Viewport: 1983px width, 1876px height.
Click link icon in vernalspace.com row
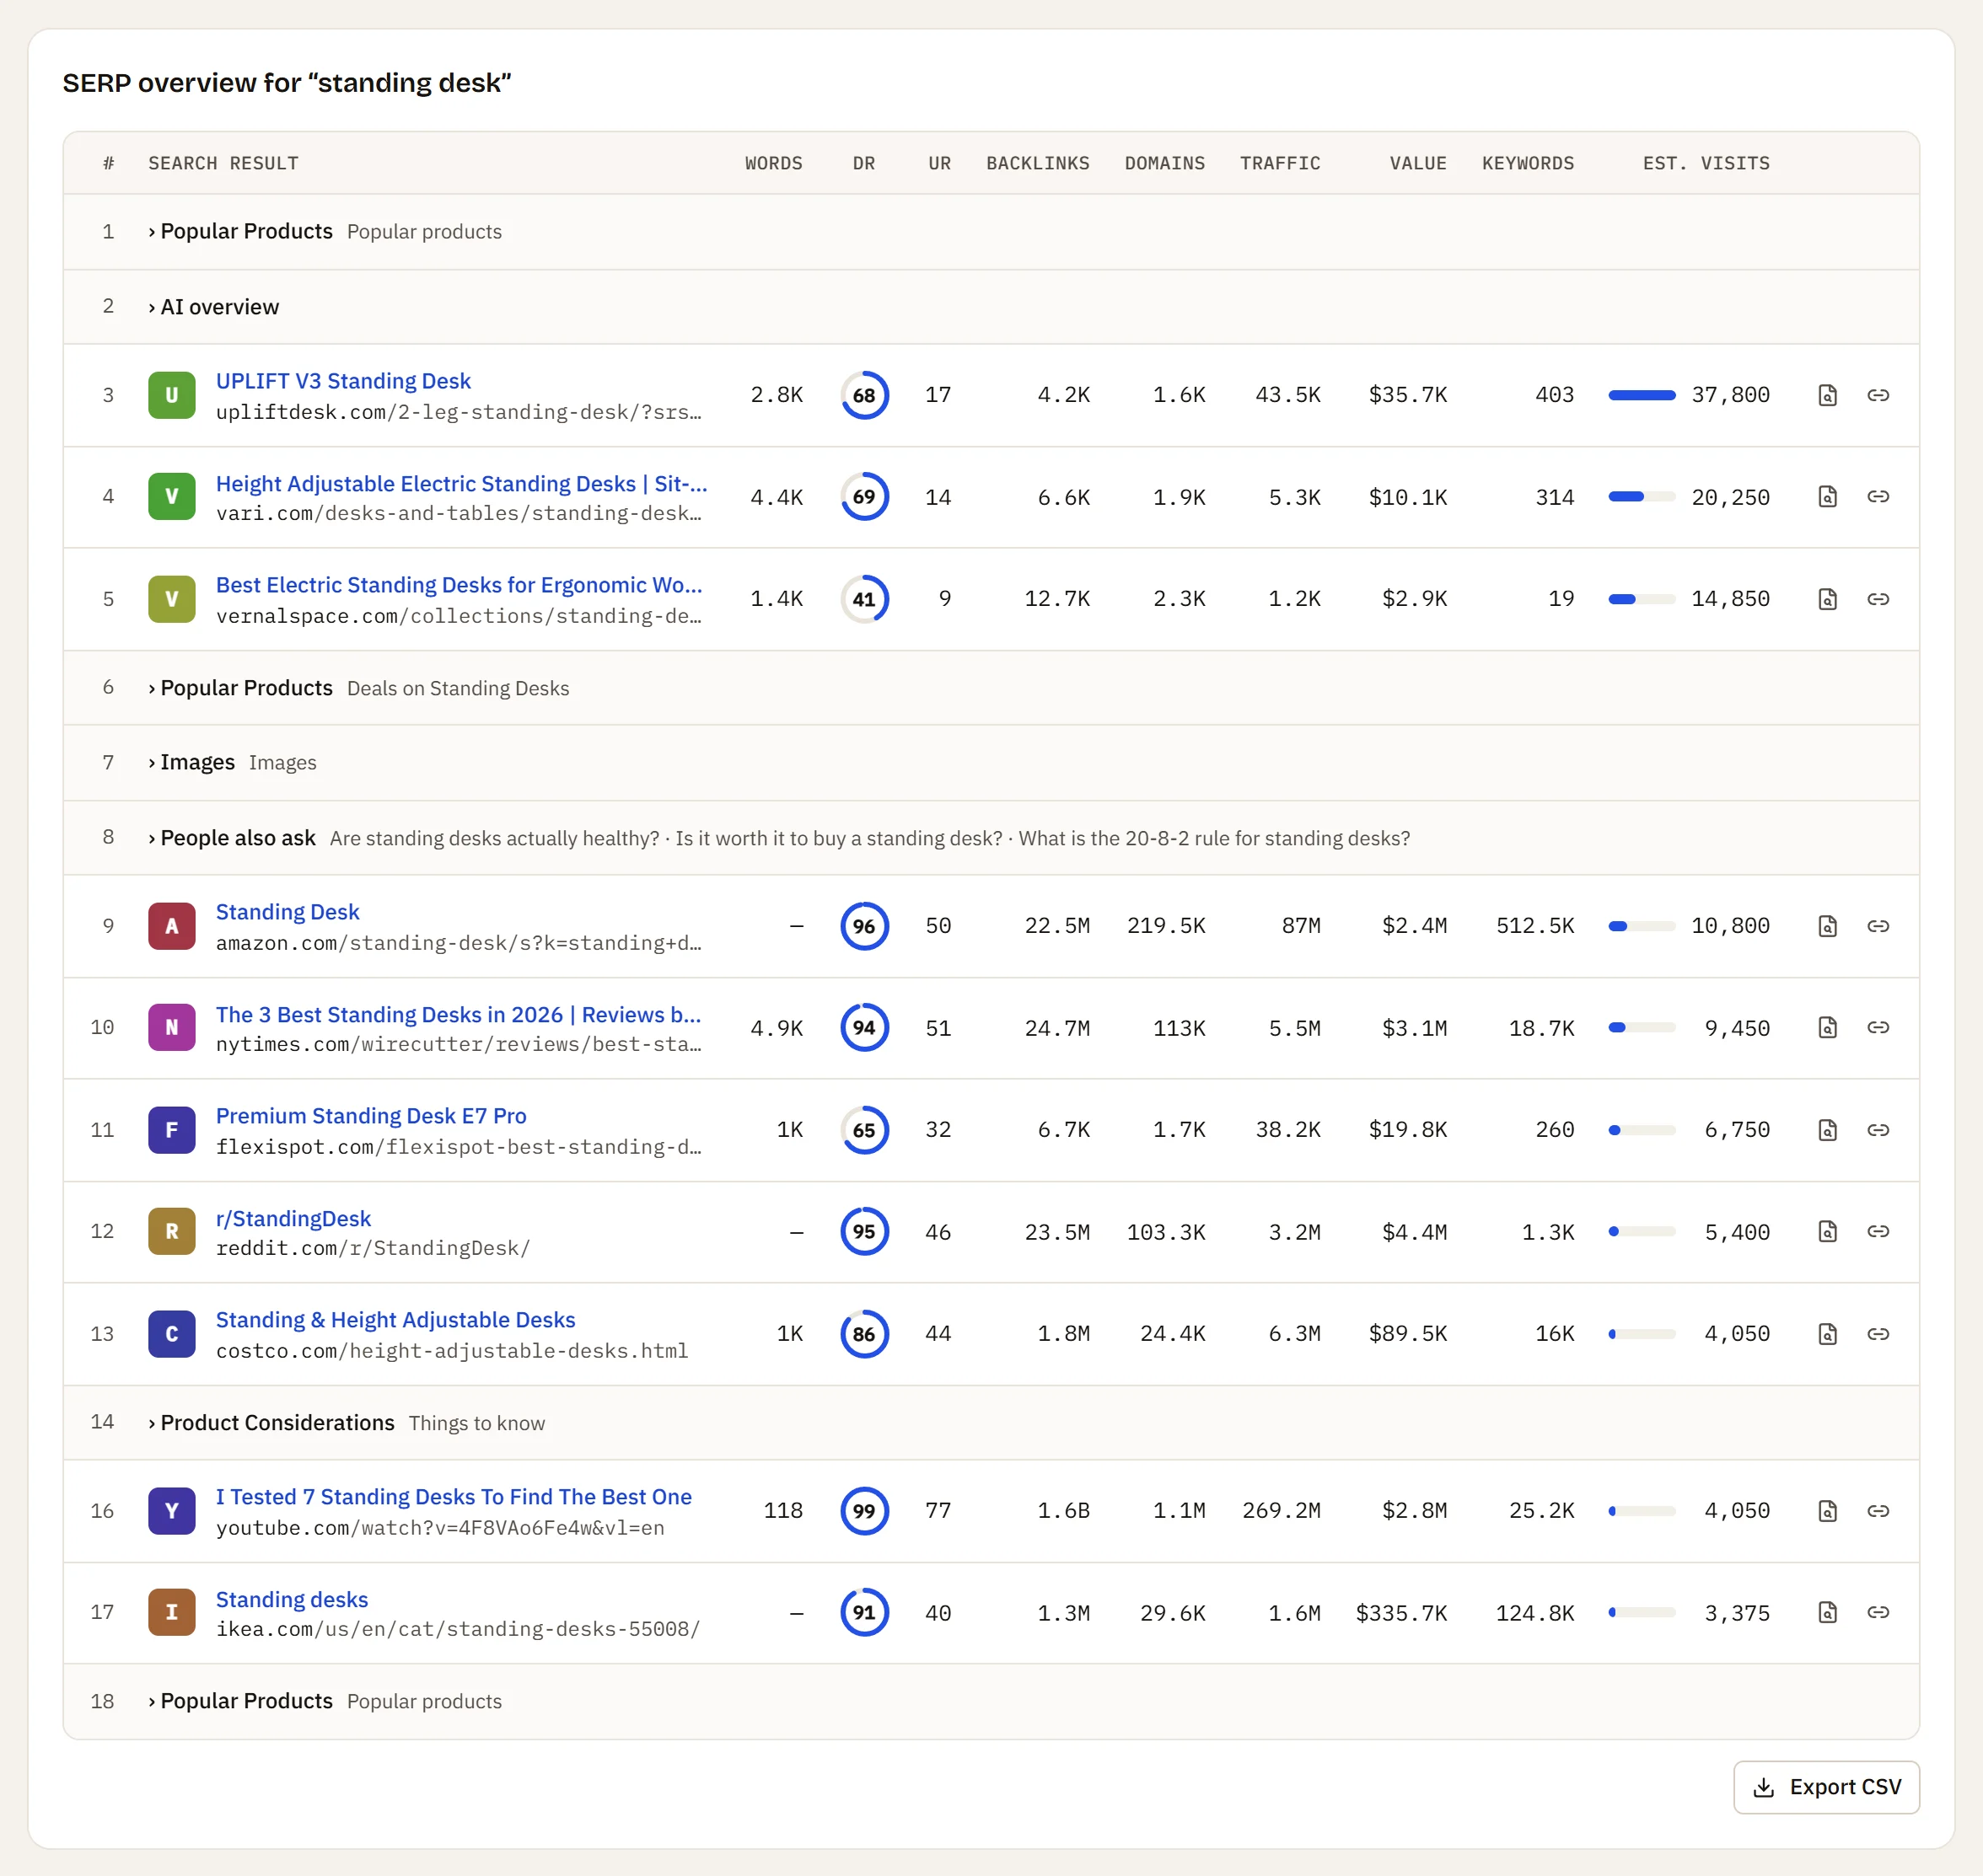pyautogui.click(x=1878, y=599)
